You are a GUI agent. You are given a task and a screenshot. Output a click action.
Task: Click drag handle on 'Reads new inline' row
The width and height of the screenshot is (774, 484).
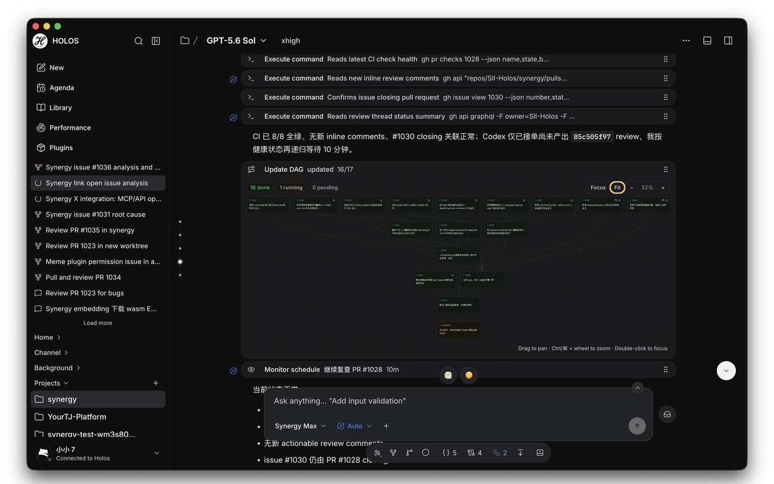click(x=666, y=78)
